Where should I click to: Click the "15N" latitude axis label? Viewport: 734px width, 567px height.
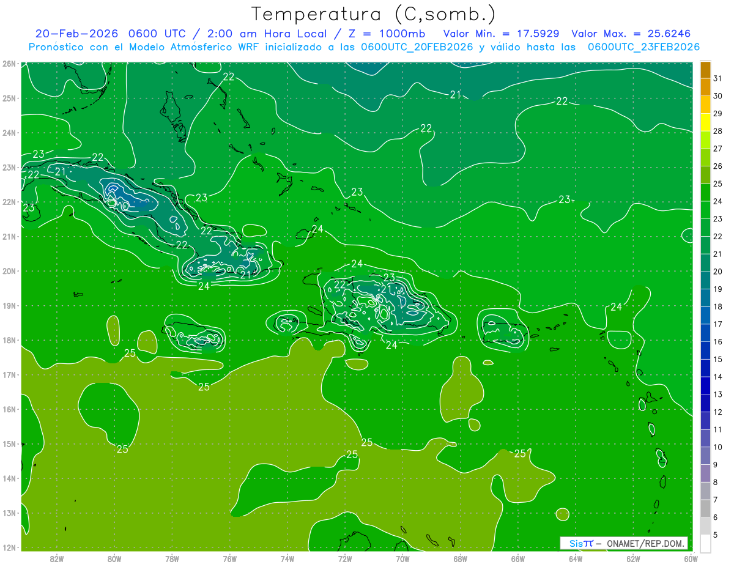point(9,444)
